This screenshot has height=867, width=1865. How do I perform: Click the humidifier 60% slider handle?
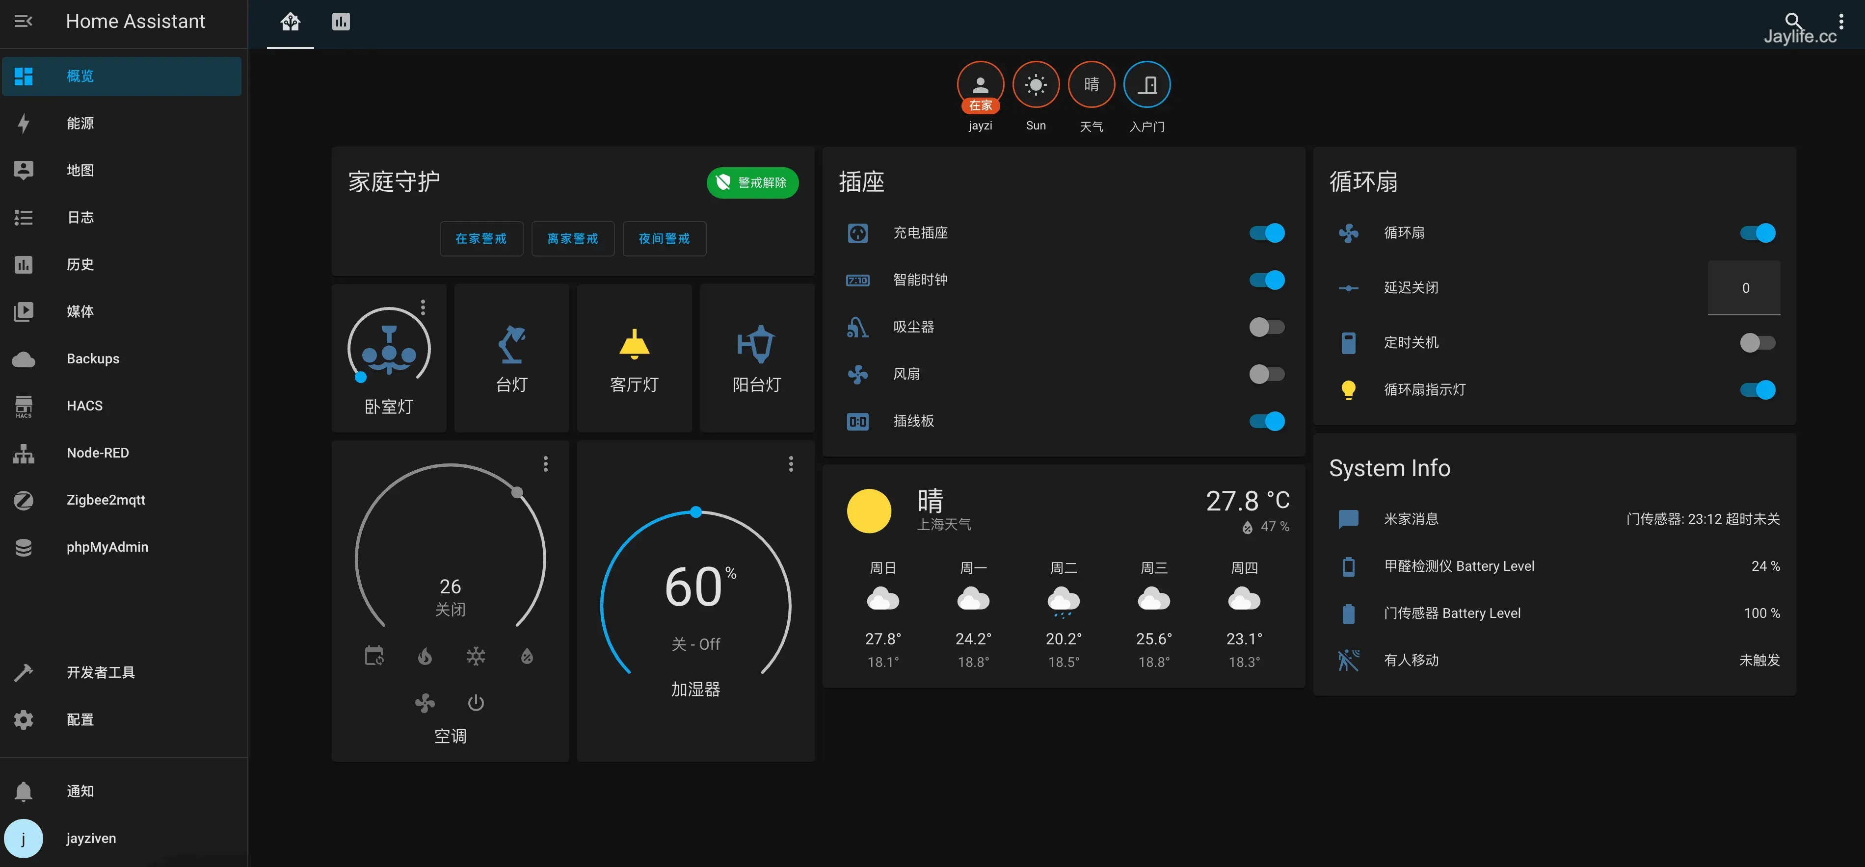click(696, 512)
